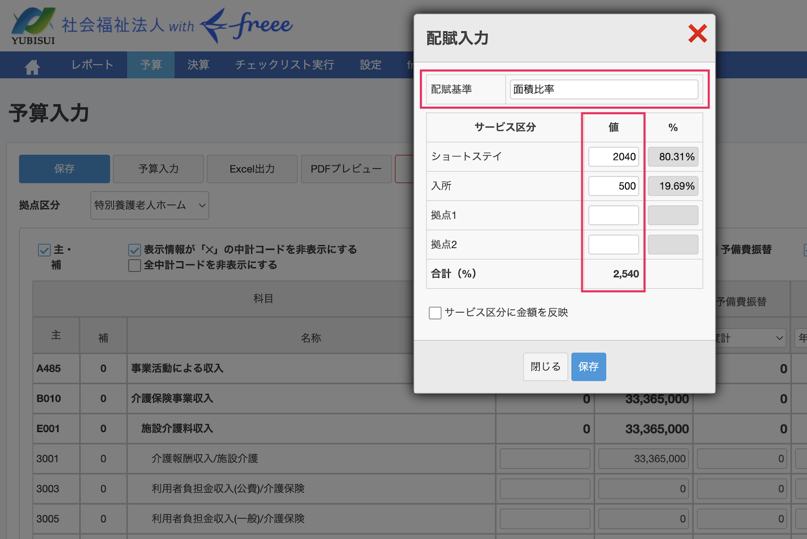Click the 合計 value 2,540
Screen dimensions: 807x539
click(x=626, y=274)
